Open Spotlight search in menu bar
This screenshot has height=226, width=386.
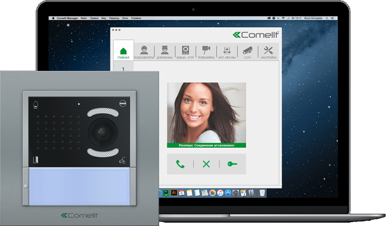coord(327,18)
